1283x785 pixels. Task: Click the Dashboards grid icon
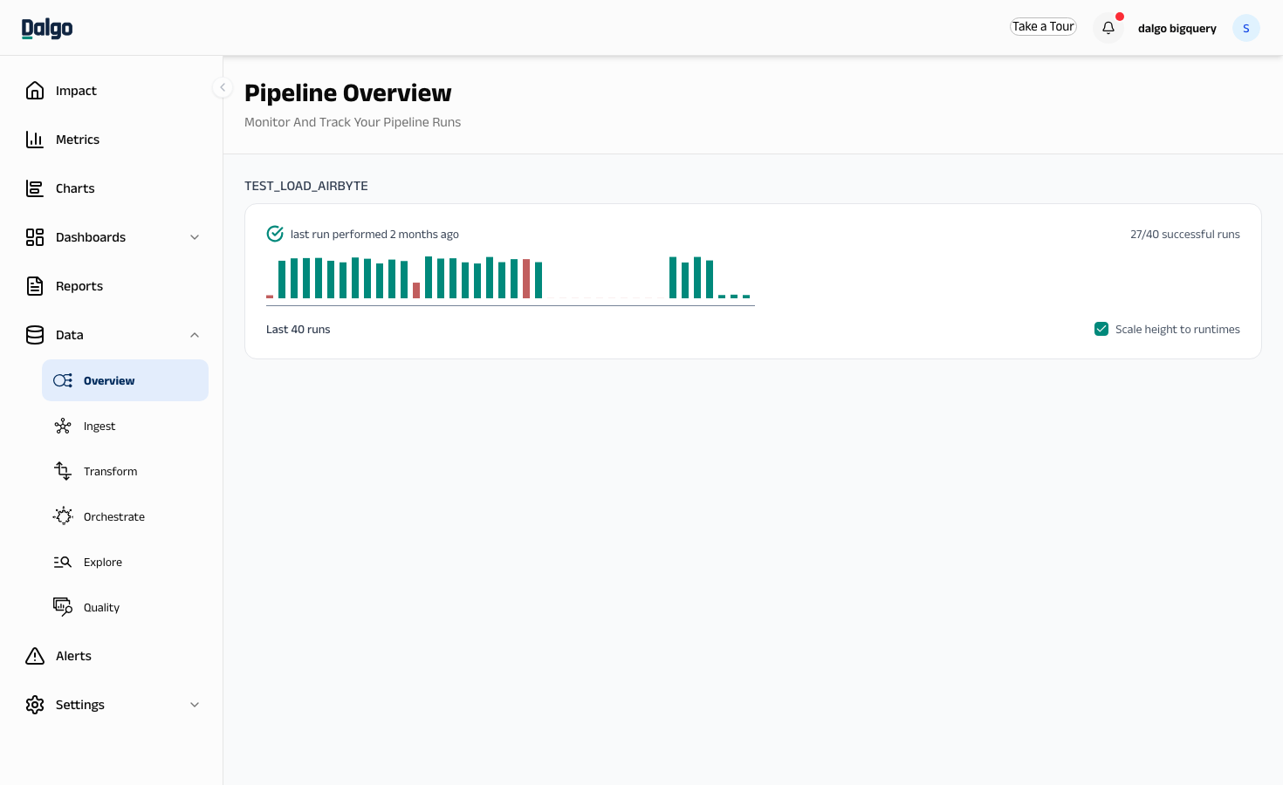pos(35,237)
